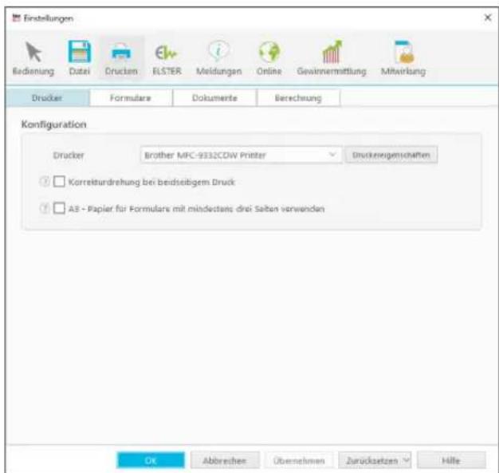This screenshot has width=499, height=473.
Task: Switch to the Berechnung tab
Action: (x=298, y=98)
